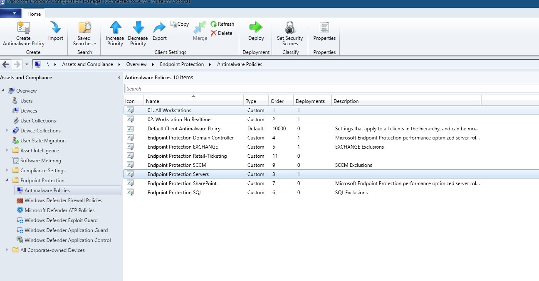This screenshot has width=539, height=281.
Task: Select Endpoint Protection Domain Controller policy
Action: pos(331,138)
